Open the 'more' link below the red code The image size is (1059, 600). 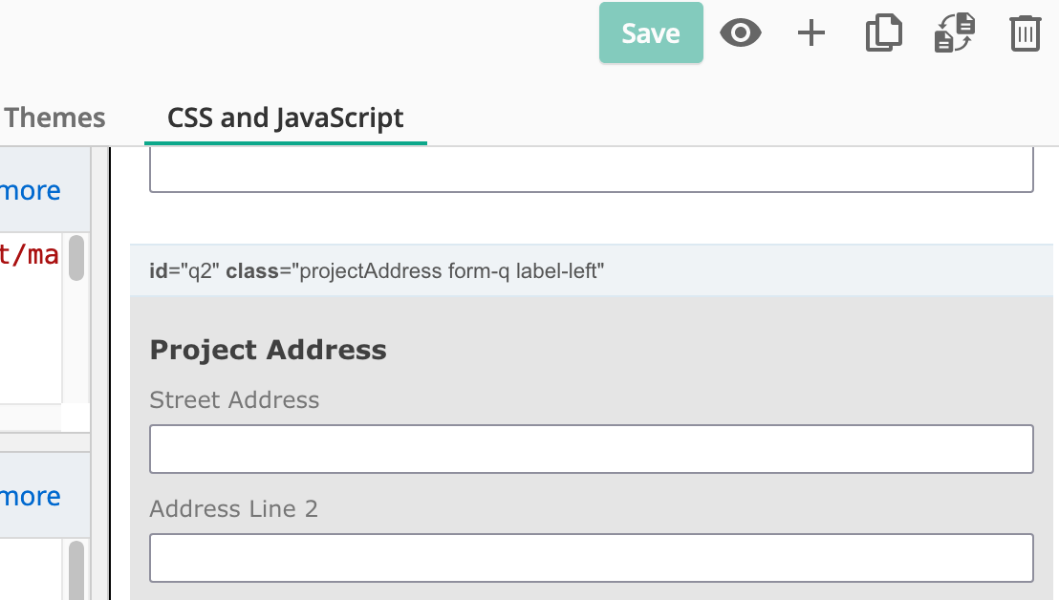[x=31, y=497]
